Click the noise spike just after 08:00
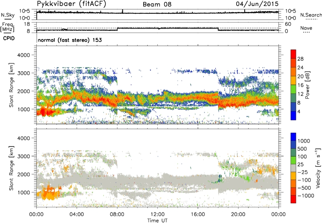322x223 pixels. click(x=122, y=11)
